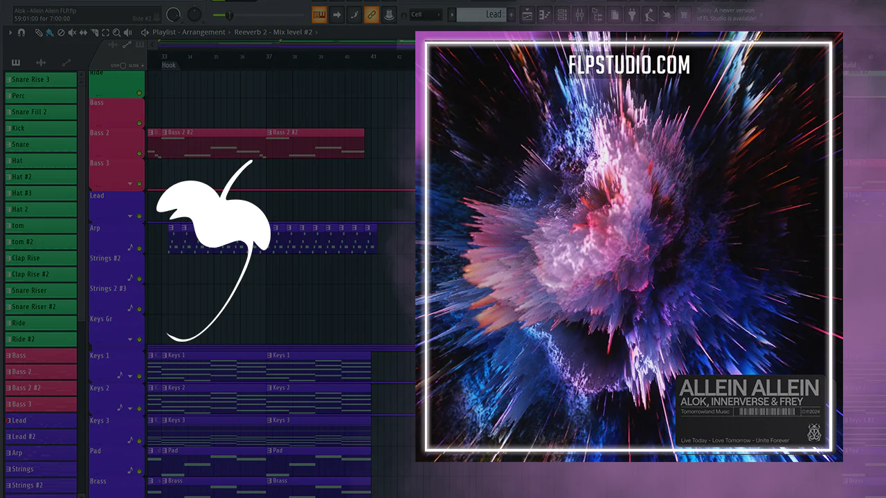This screenshot has width=886, height=498.
Task: Open the Mixer view icon
Action: 580,14
